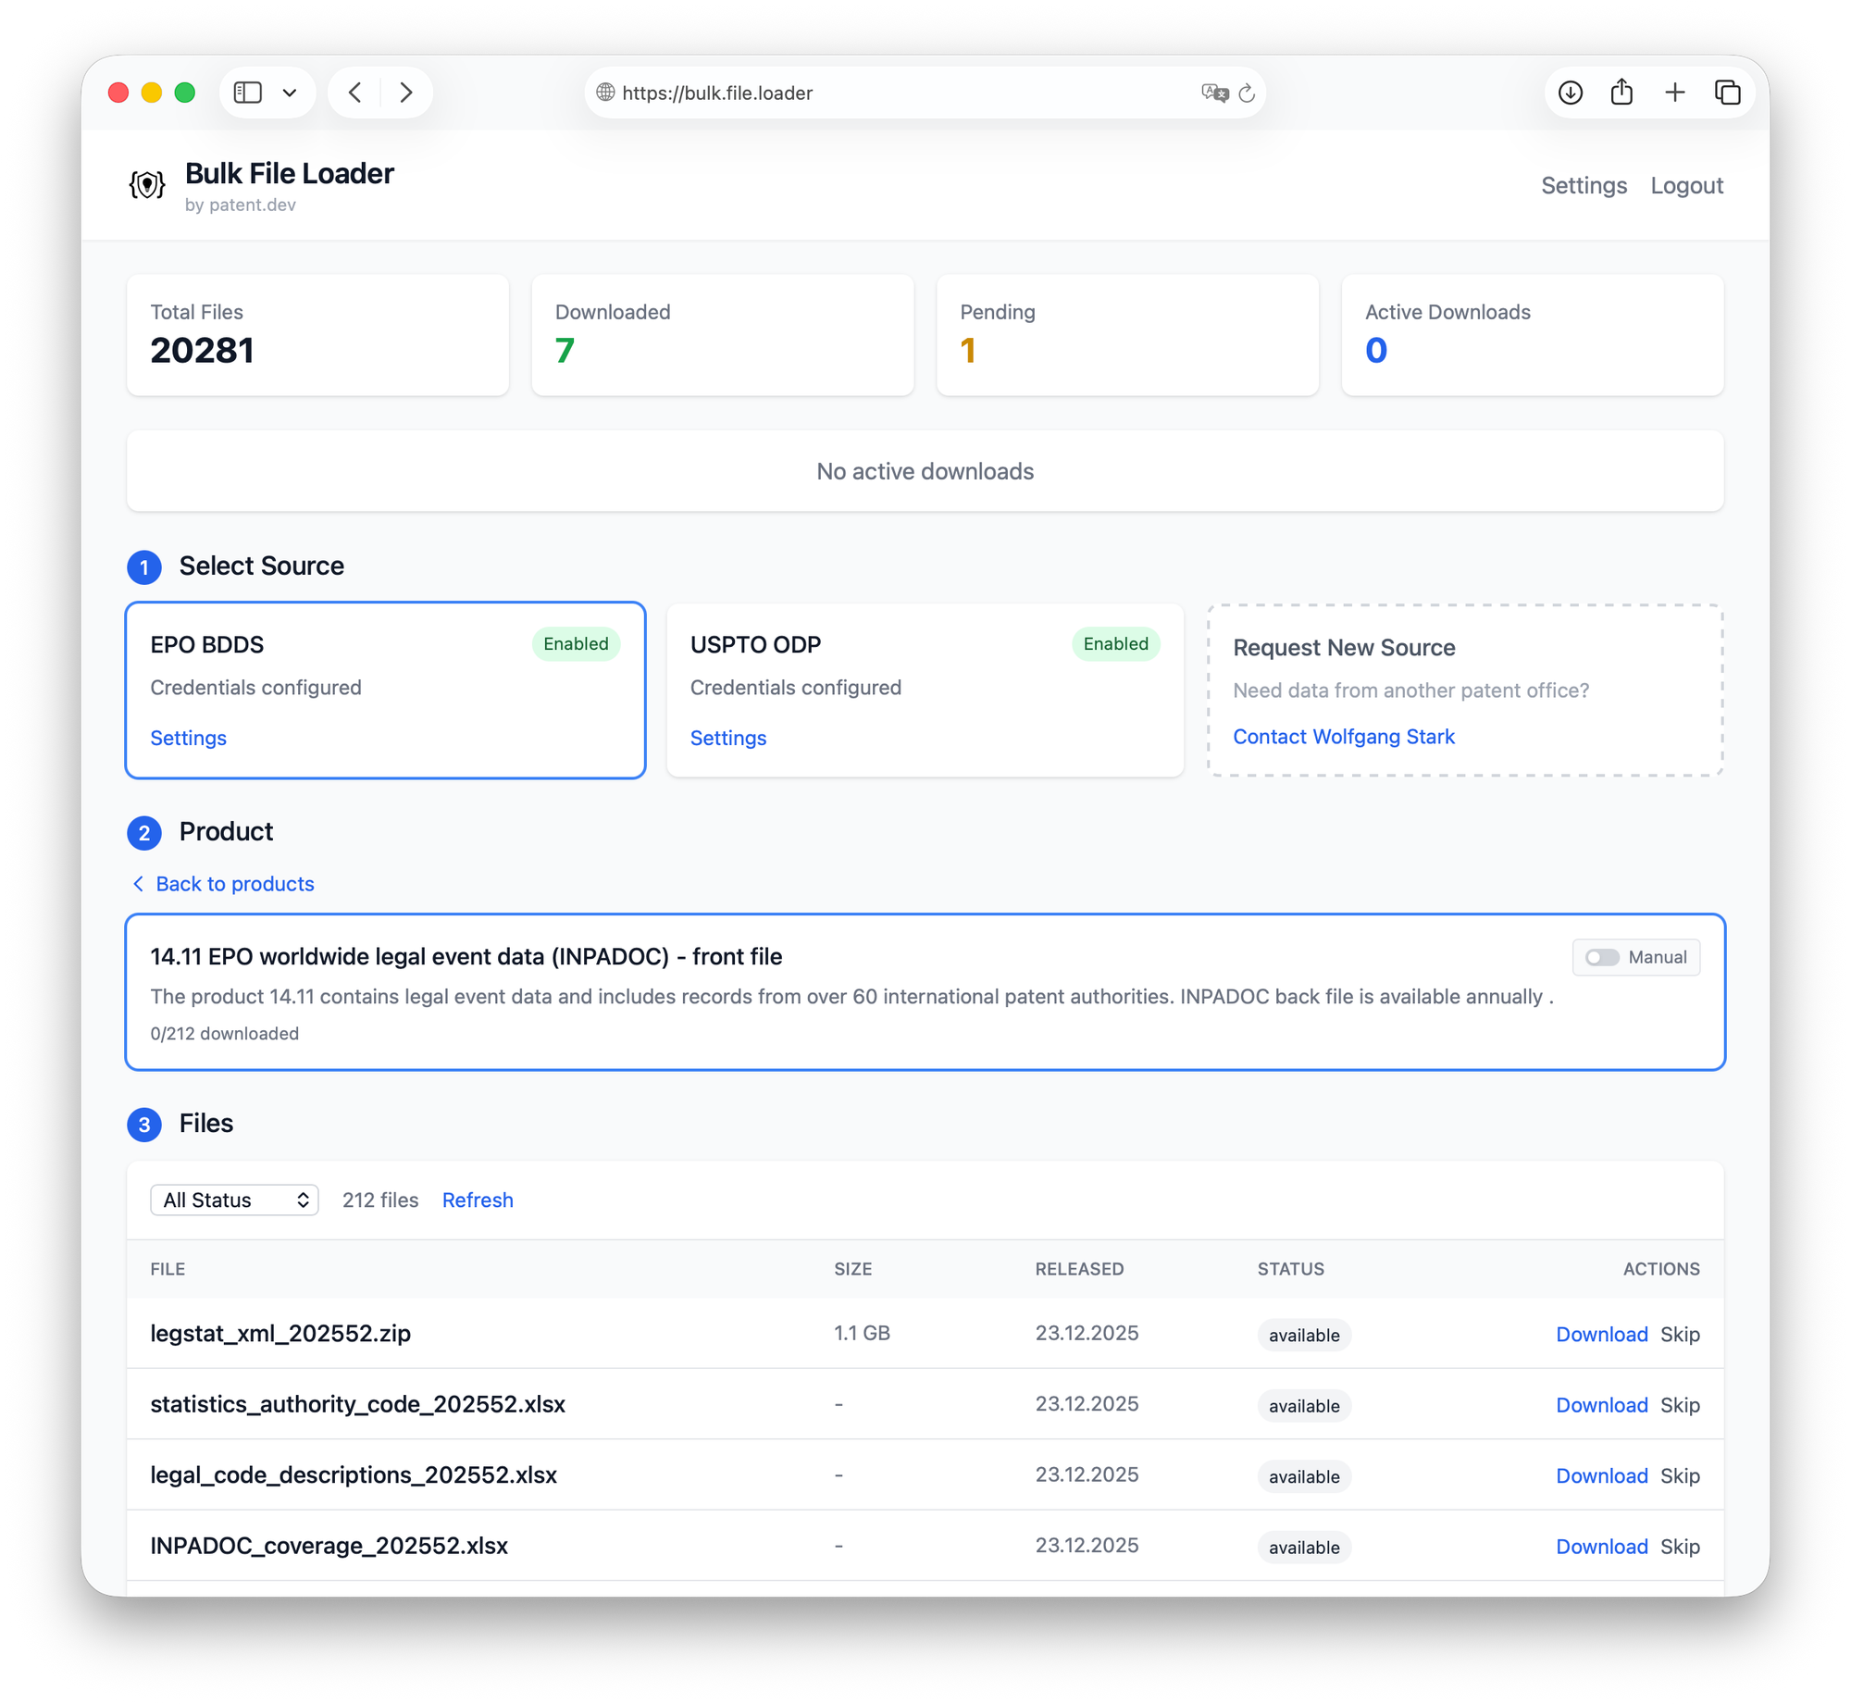Download legstat_xml_202552.zip file

pyautogui.click(x=1601, y=1334)
